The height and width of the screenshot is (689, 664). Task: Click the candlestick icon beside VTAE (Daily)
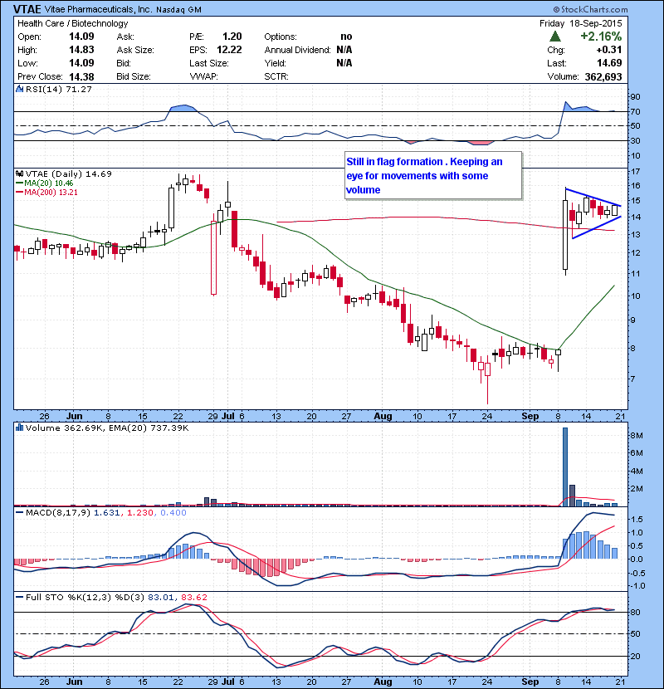20,173
